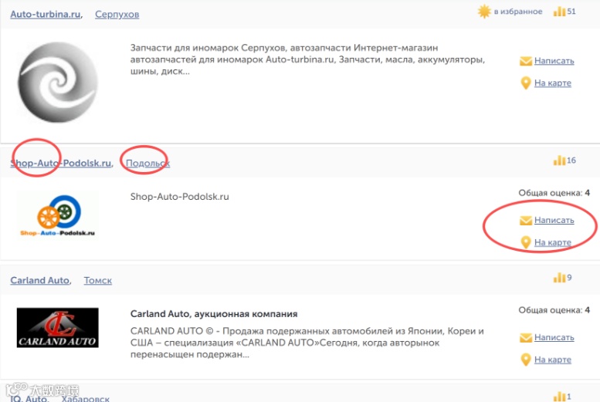
Task: Click the rating bars icon next to 16
Action: pos(559,160)
